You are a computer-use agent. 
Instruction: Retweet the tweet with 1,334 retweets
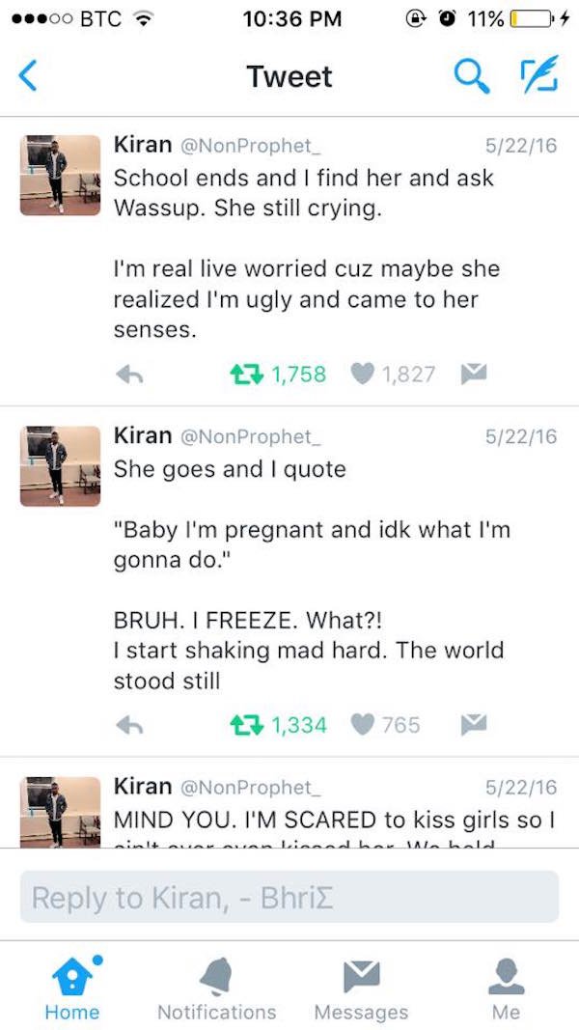coord(247,725)
